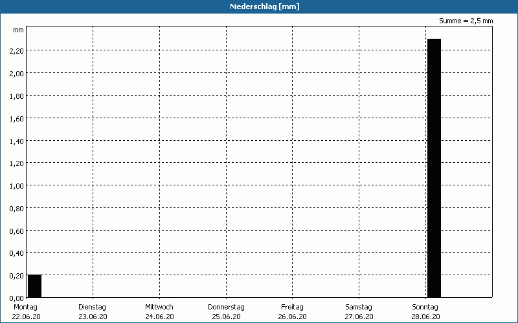The image size is (518, 323).
Task: Select the date 24.06.20
Action: point(159,317)
